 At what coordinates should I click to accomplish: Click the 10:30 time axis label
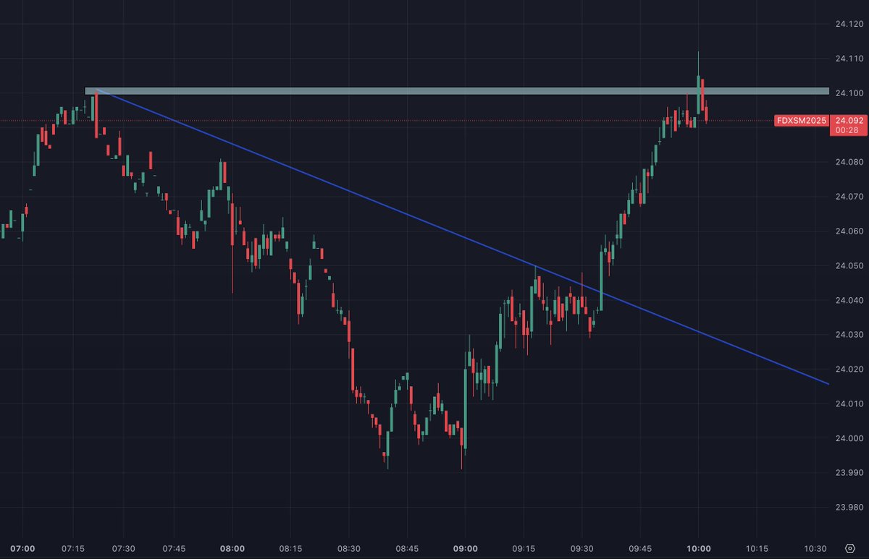[x=815, y=548]
